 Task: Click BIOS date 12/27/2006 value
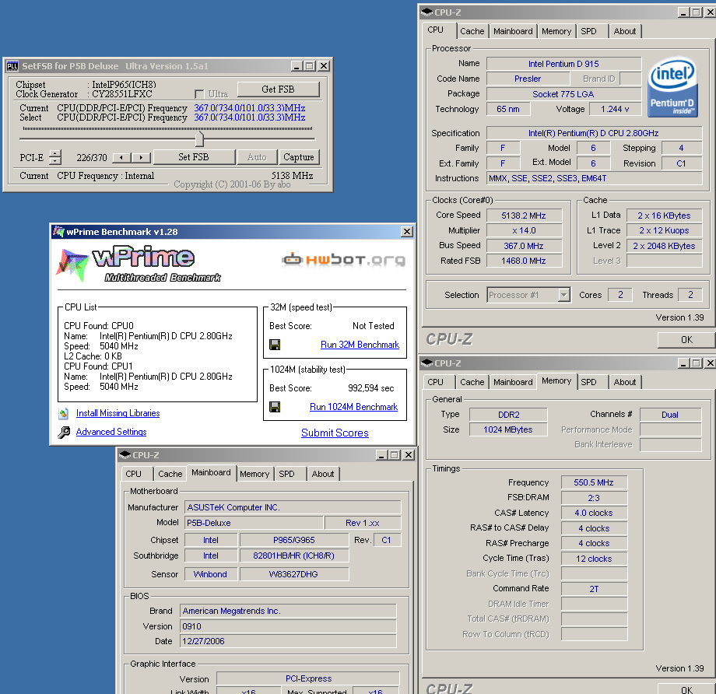point(288,641)
